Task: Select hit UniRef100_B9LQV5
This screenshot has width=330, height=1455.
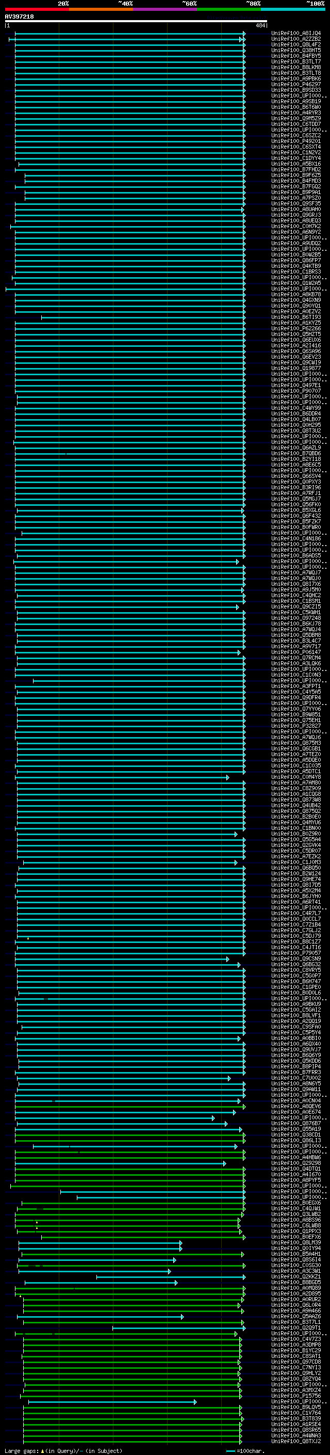Action: coord(295,1407)
